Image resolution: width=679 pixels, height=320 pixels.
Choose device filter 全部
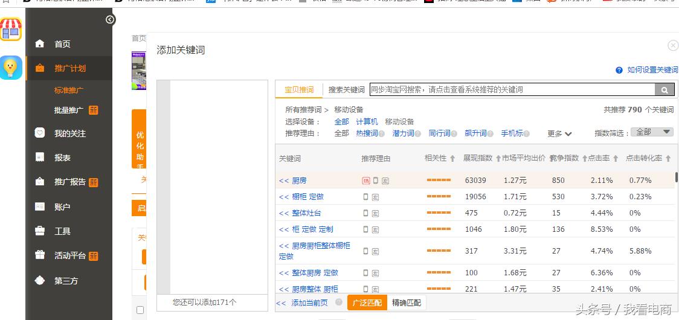pyautogui.click(x=342, y=122)
